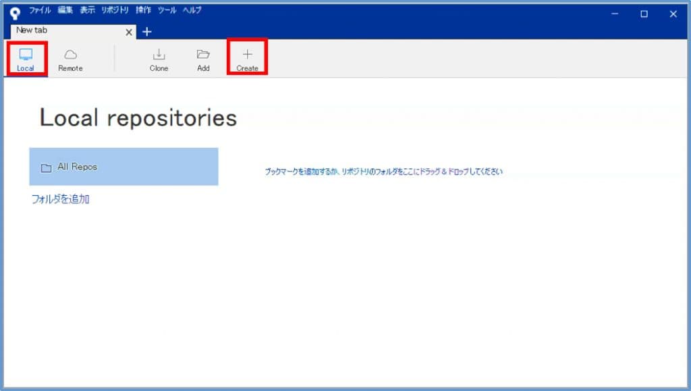This screenshot has height=391, width=691.
Task: Open the ファイル menu
Action: coord(40,10)
